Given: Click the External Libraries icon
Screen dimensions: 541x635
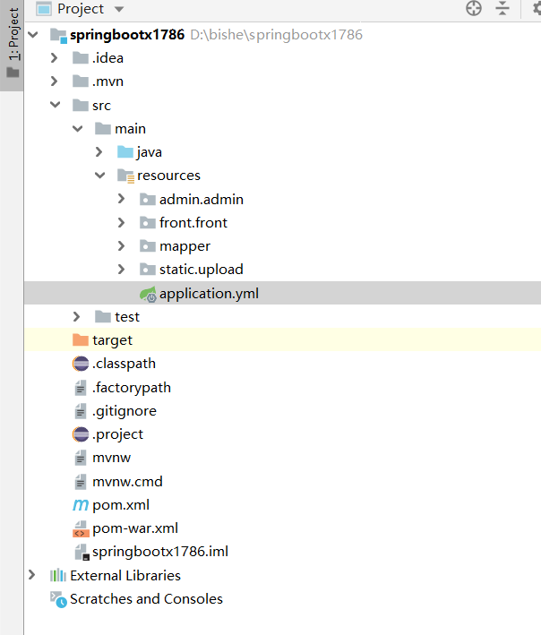Looking at the screenshot, I should [x=58, y=576].
